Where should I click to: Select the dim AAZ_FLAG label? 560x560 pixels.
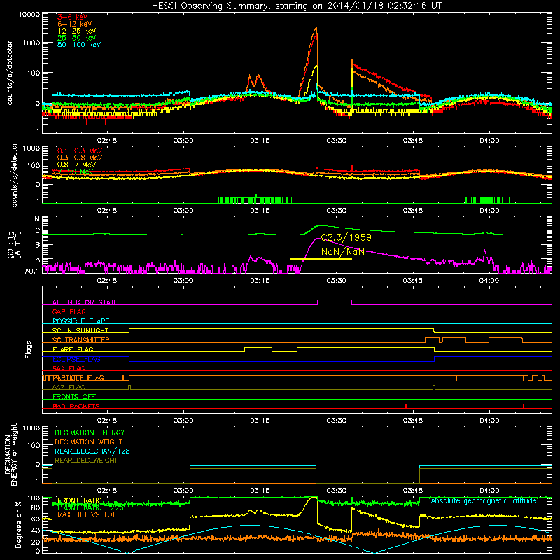tap(69, 387)
